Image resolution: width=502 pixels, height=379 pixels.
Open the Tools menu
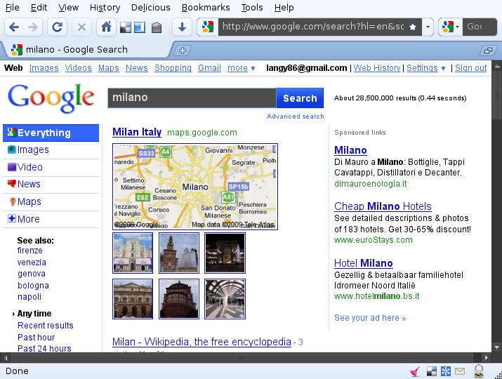tap(252, 7)
